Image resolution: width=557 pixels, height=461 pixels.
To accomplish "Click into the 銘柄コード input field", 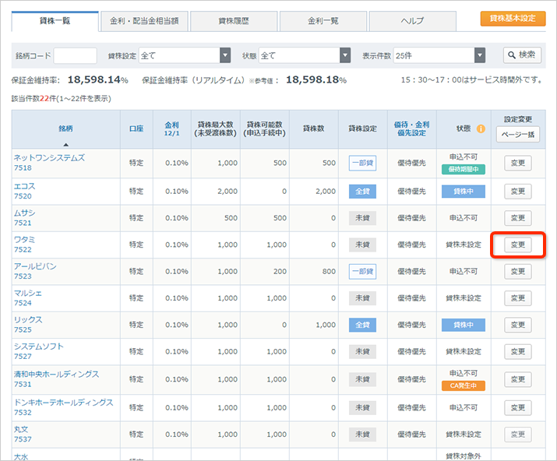I will 75,56.
